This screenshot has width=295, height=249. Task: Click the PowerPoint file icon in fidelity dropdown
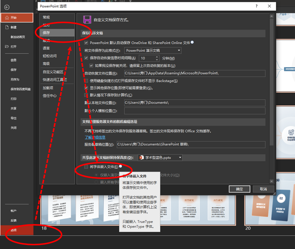click(141, 158)
